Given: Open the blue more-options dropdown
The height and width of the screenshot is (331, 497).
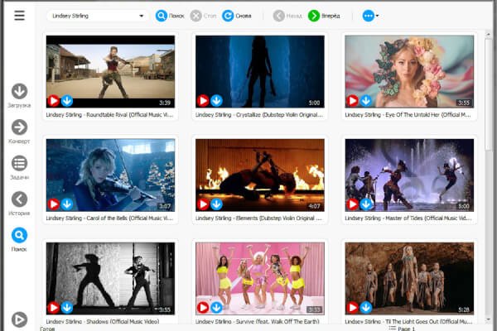Looking at the screenshot, I should pyautogui.click(x=370, y=16).
